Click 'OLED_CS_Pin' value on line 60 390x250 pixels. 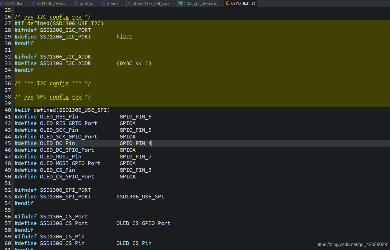pos(134,243)
